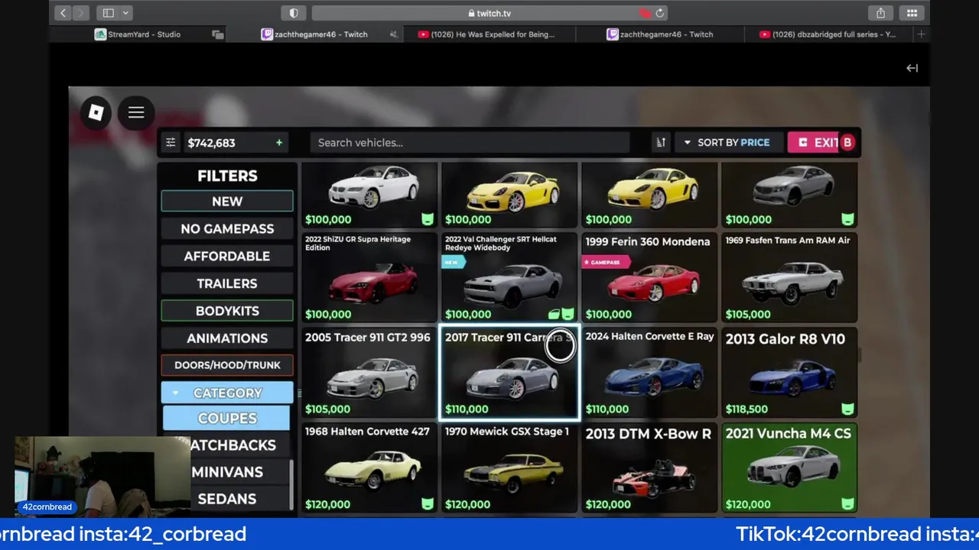Click green badge on silver $100,000 coupe
Viewport: 979px width, 550px height.
(x=847, y=219)
